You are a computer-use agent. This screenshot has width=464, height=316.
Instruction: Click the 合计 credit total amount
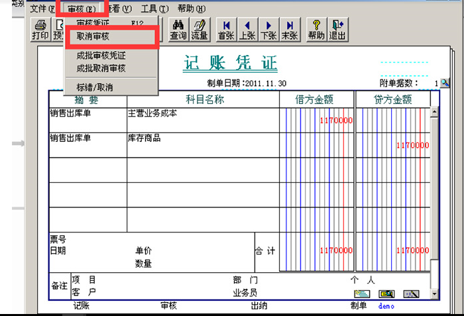413,250
